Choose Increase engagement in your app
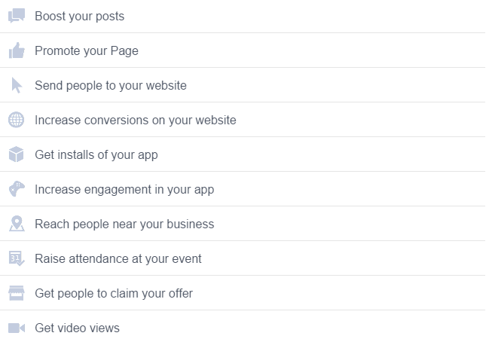 tap(243, 189)
